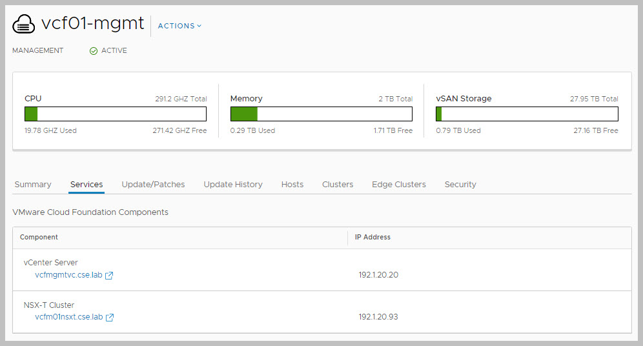Click the green ACTIVE status checkmark icon
This screenshot has height=346, width=643.
pos(94,51)
